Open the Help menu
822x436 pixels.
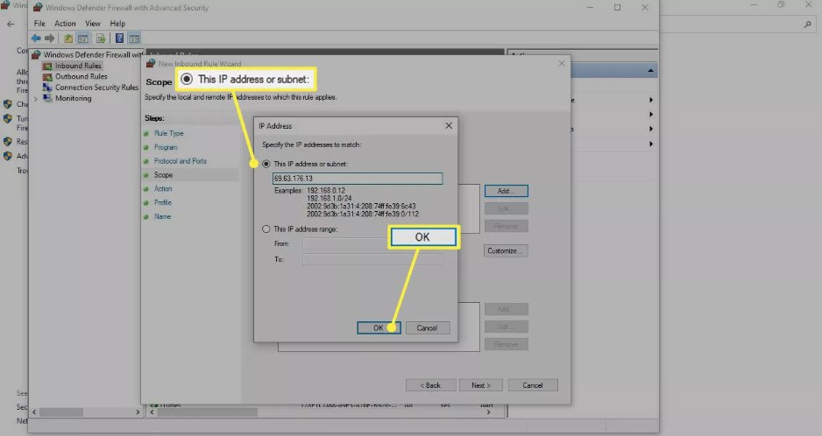point(117,24)
